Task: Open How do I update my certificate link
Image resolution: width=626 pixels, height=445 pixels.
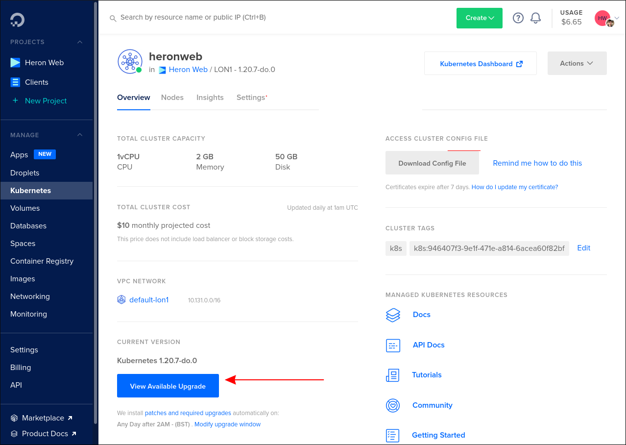Action: click(x=515, y=187)
